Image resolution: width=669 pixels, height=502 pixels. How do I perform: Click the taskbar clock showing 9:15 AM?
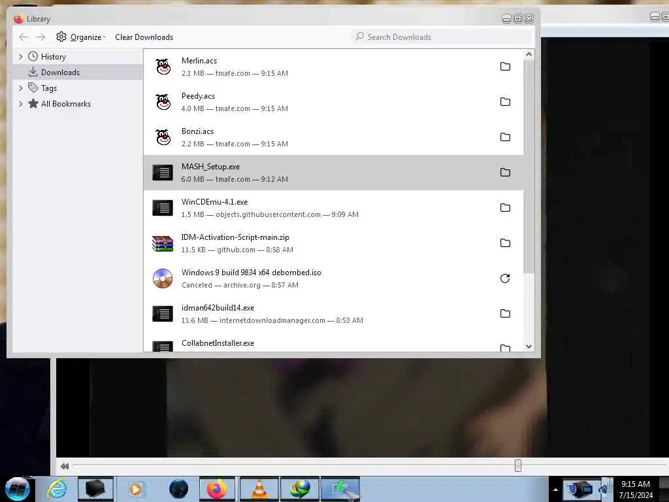click(636, 490)
